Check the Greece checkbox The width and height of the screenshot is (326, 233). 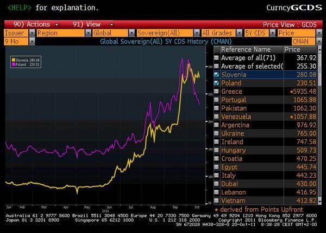[216, 91]
